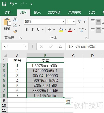Open the 文件 tab
The height and width of the screenshot is (113, 104).
point(8,12)
